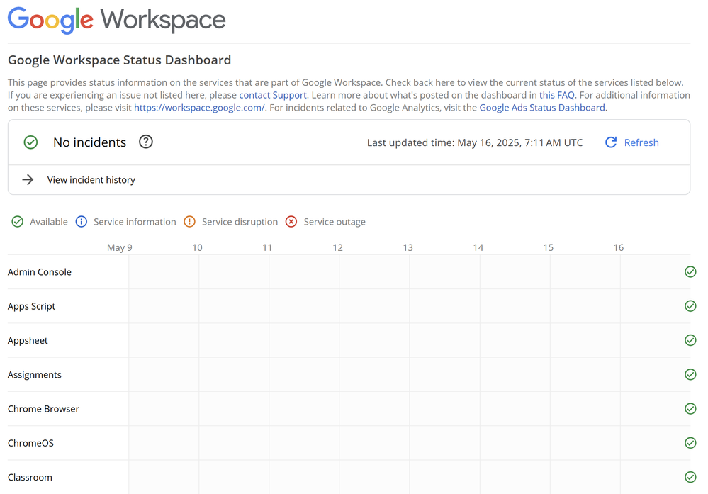Click Admin Console available status icon
Screen dimensions: 708x494
690,272
